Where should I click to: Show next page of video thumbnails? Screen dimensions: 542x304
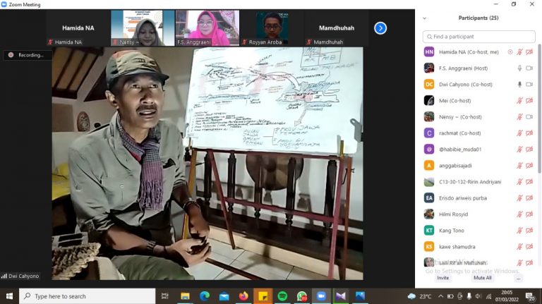click(x=380, y=28)
